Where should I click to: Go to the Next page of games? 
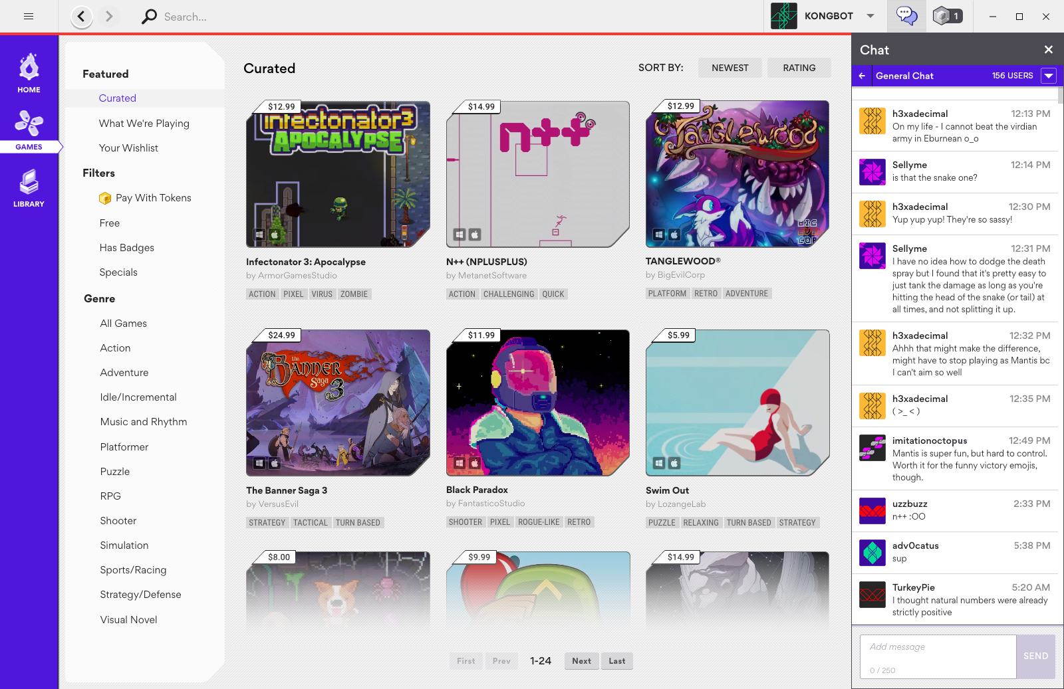tap(581, 661)
